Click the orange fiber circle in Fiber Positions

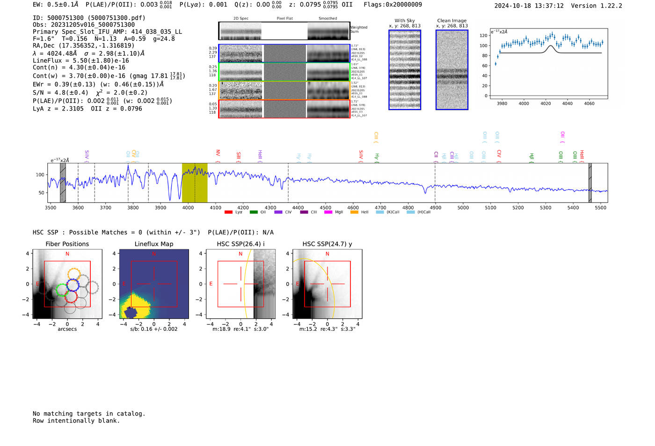(x=74, y=275)
